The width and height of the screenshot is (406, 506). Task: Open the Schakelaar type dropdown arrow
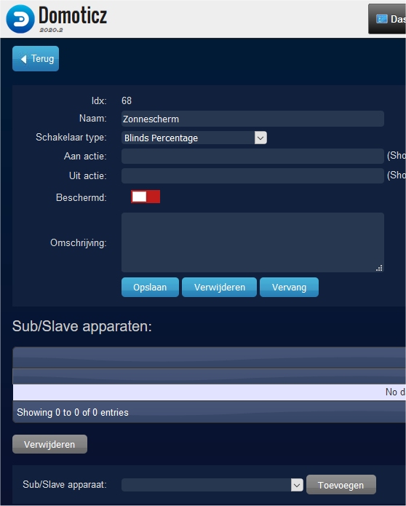click(x=260, y=138)
